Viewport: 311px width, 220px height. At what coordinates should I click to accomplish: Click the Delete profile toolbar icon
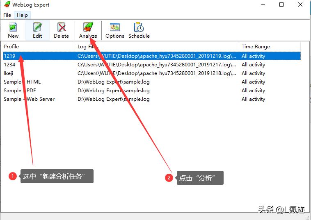click(x=61, y=30)
